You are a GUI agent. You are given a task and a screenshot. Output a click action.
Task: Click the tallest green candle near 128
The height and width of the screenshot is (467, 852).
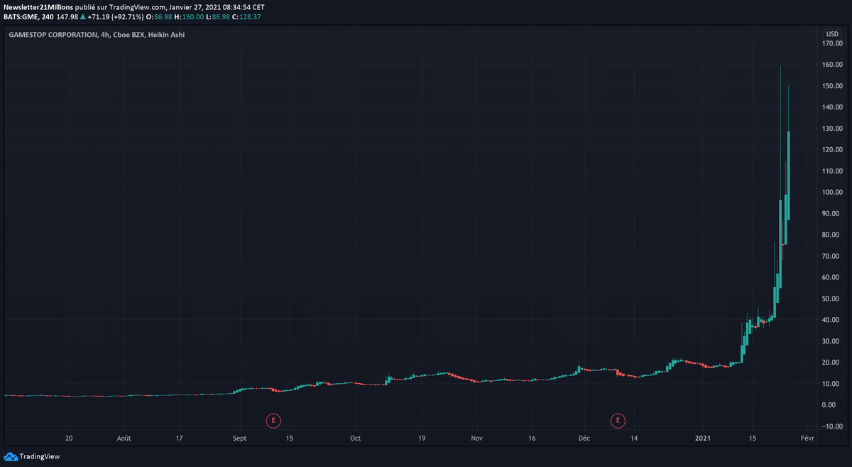[x=789, y=175]
